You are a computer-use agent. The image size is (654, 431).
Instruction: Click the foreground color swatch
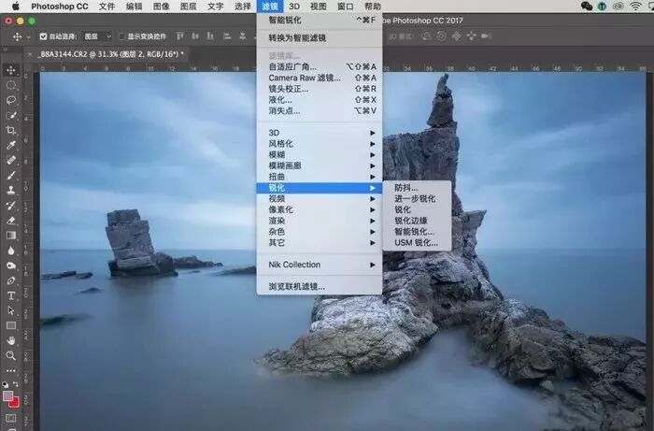pos(7,395)
